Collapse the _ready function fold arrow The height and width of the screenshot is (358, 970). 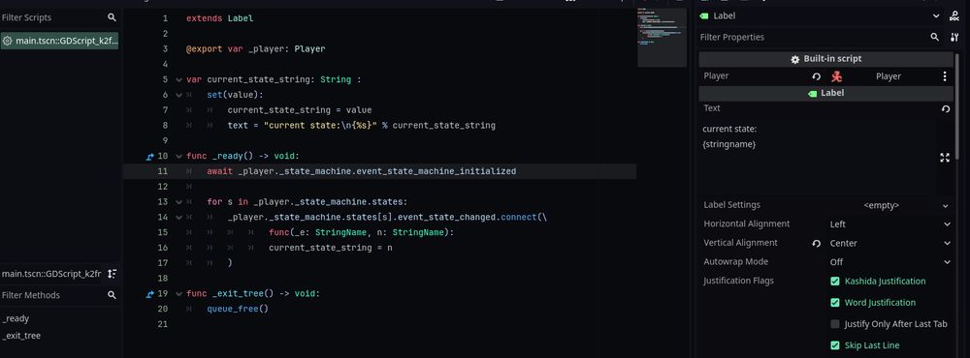click(x=178, y=156)
